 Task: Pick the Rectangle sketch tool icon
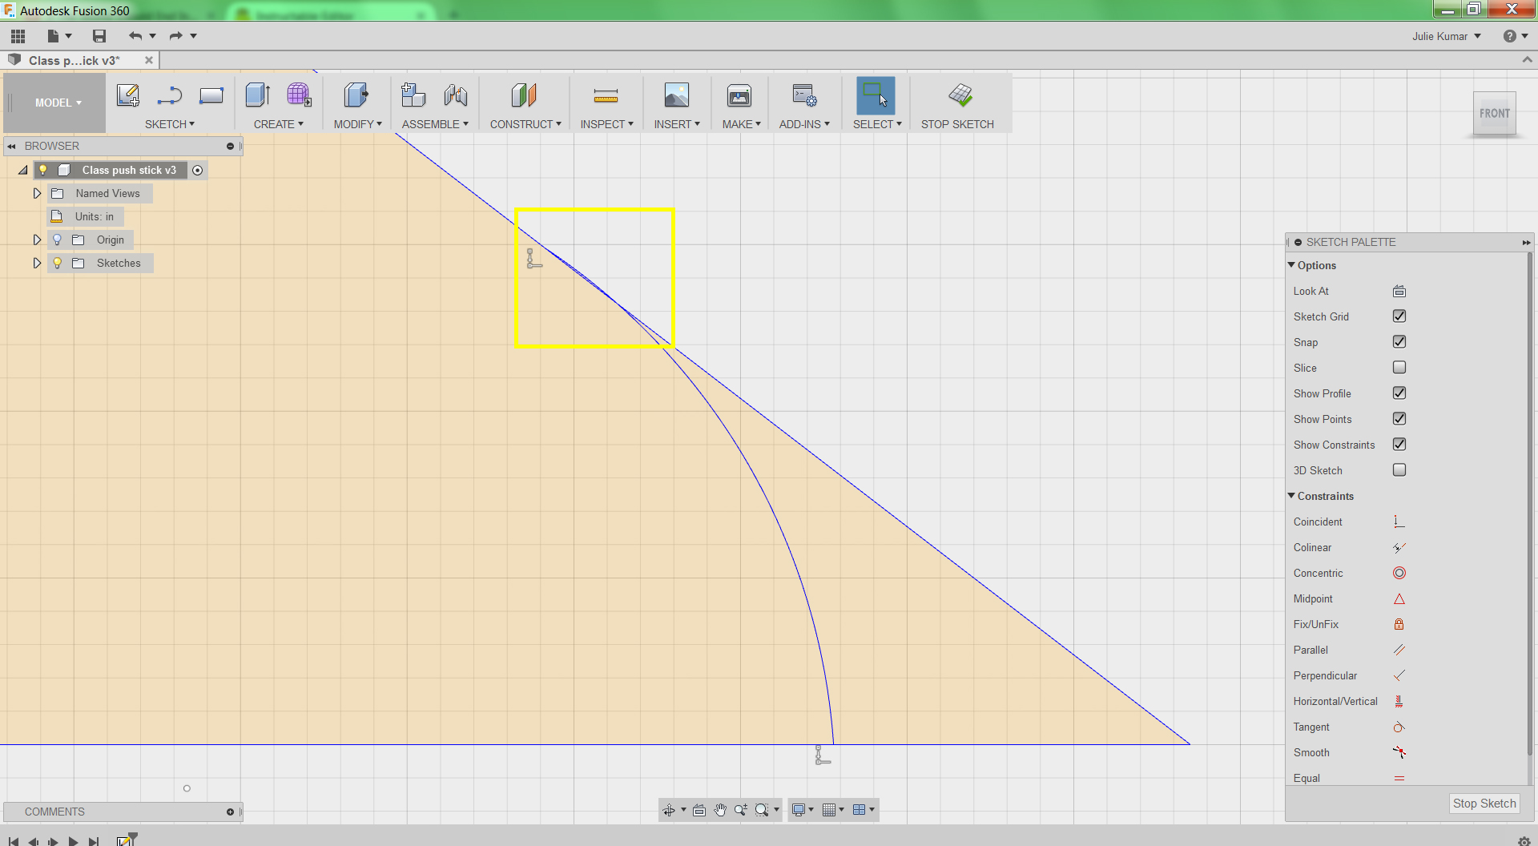211,95
